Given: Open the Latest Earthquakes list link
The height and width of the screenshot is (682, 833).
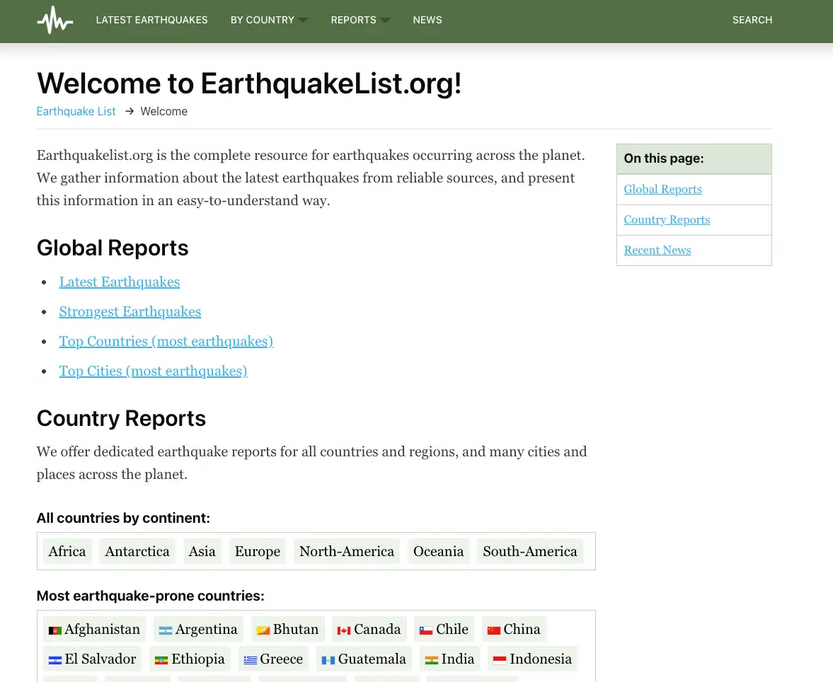Looking at the screenshot, I should [120, 282].
